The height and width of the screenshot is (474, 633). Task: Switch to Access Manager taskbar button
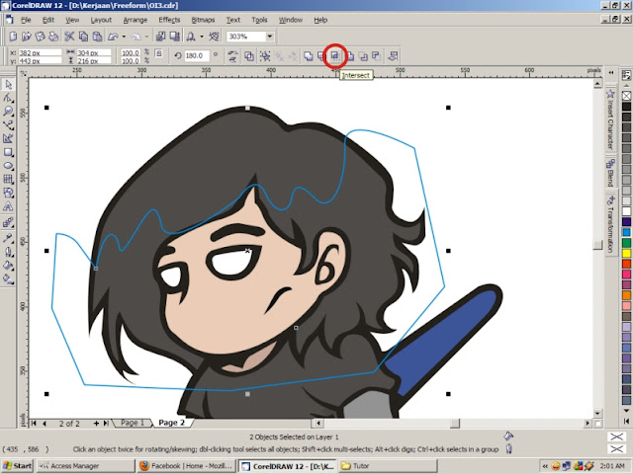coord(86,466)
